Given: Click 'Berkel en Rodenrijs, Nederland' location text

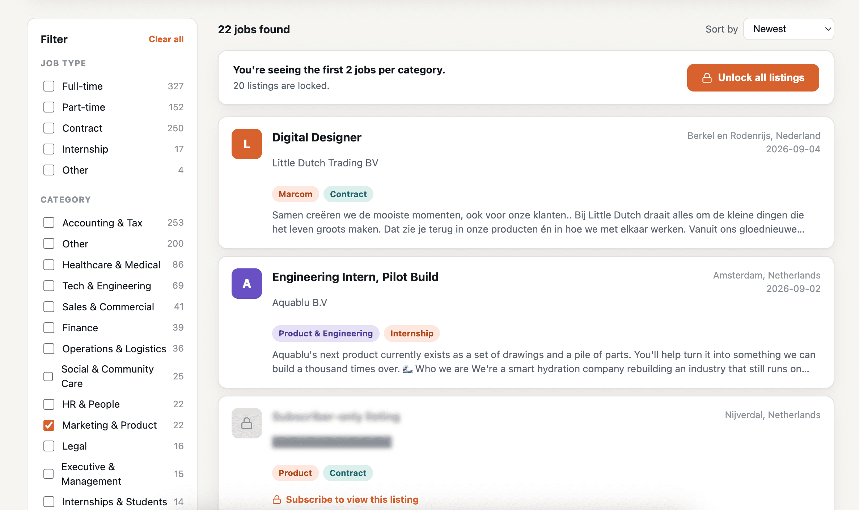Looking at the screenshot, I should coord(754,136).
